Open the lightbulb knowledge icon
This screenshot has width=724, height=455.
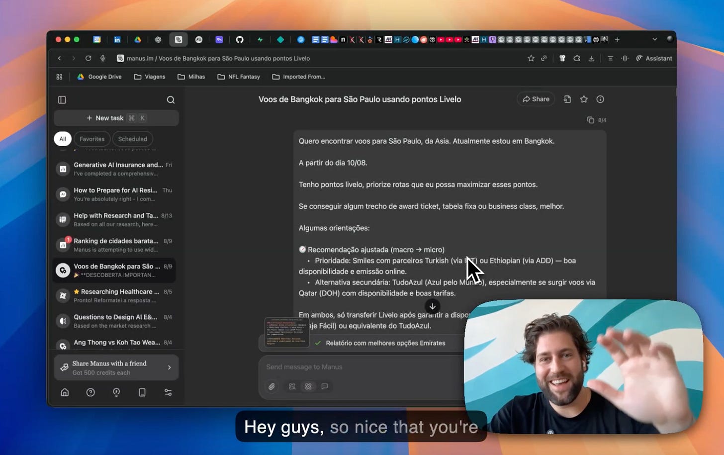[x=116, y=392]
